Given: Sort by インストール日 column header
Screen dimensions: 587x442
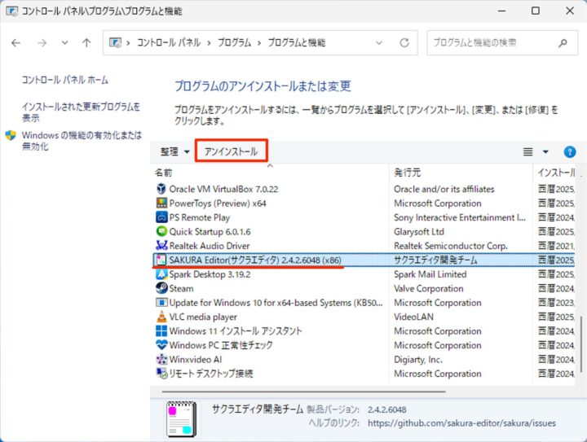Looking at the screenshot, I should point(556,173).
